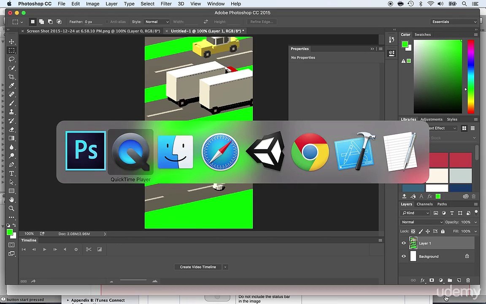The width and height of the screenshot is (486, 304).
Task: Select the Horizontal Type tool
Action: click(11, 174)
